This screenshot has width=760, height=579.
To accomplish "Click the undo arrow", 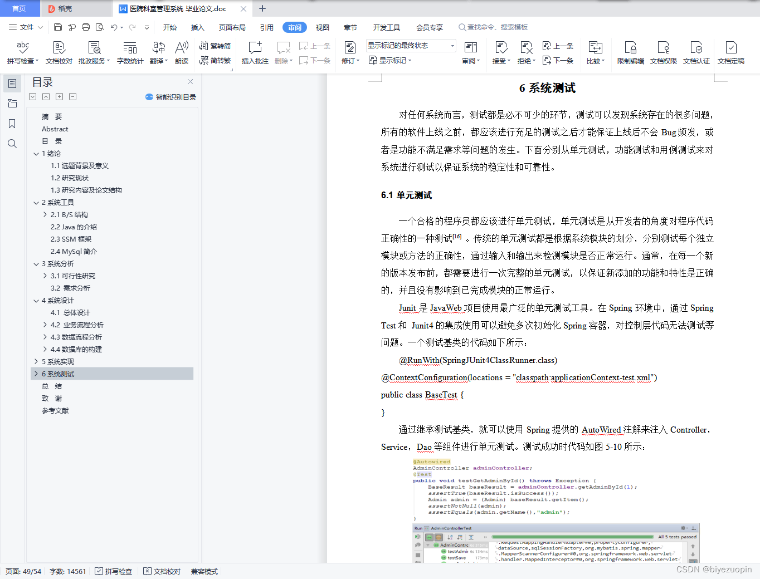I will tap(114, 27).
